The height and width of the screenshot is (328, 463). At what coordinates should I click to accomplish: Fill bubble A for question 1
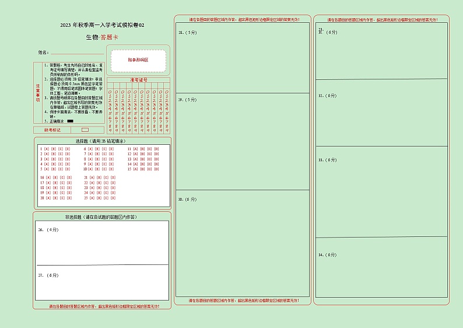point(47,149)
